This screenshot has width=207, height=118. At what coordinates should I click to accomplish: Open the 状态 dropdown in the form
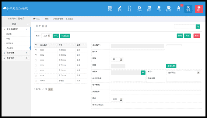coord(118,99)
